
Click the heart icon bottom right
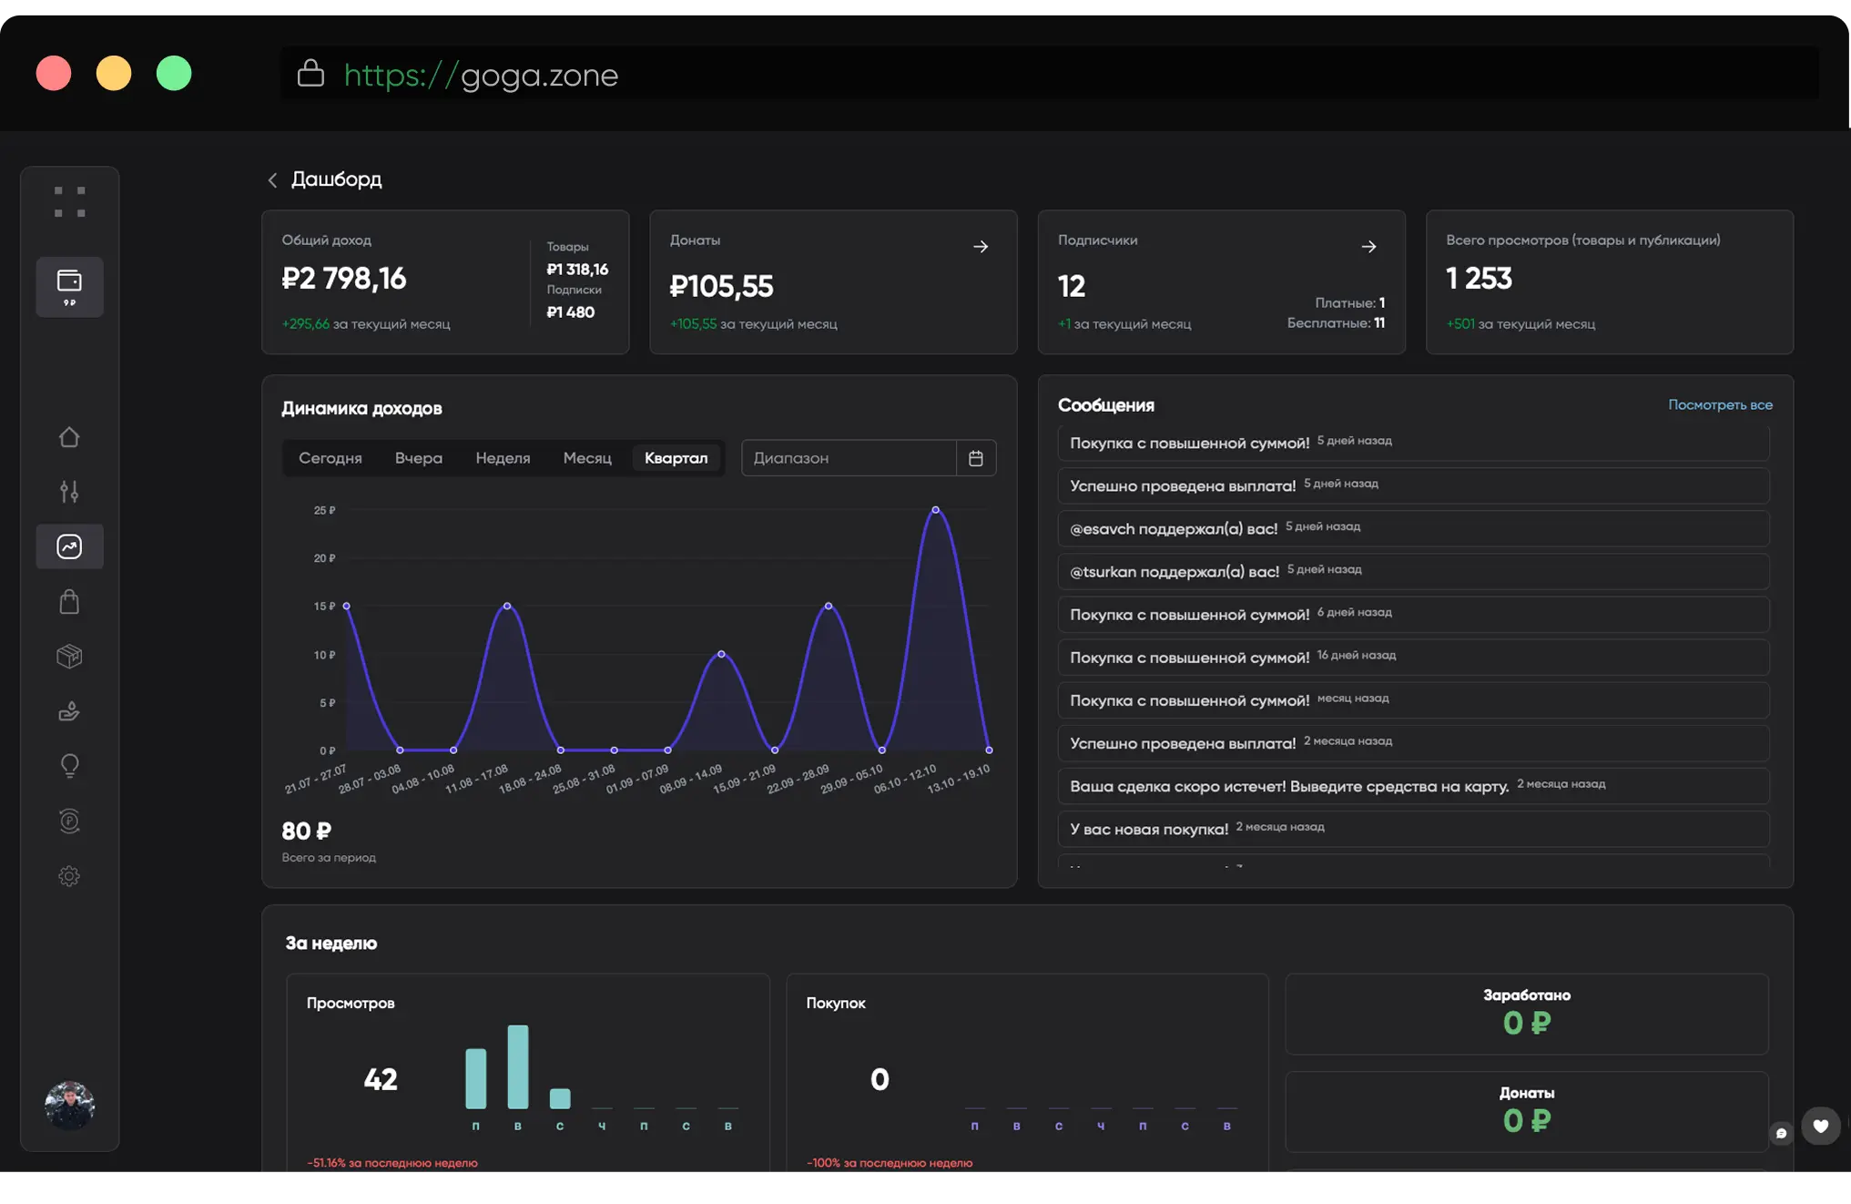(1820, 1126)
